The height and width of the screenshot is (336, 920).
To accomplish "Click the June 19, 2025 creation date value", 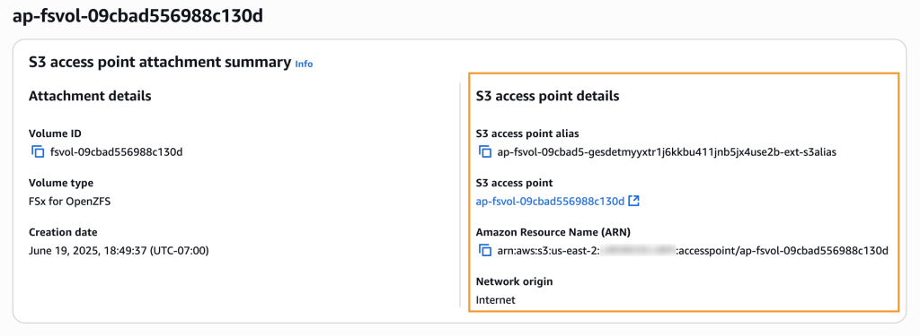I will click(x=119, y=251).
